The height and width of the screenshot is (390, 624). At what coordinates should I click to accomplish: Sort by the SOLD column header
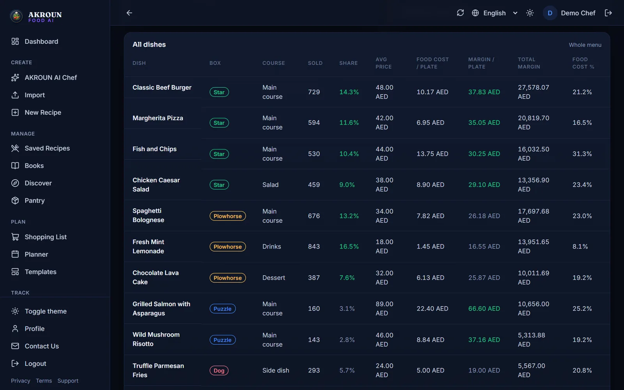pyautogui.click(x=315, y=63)
